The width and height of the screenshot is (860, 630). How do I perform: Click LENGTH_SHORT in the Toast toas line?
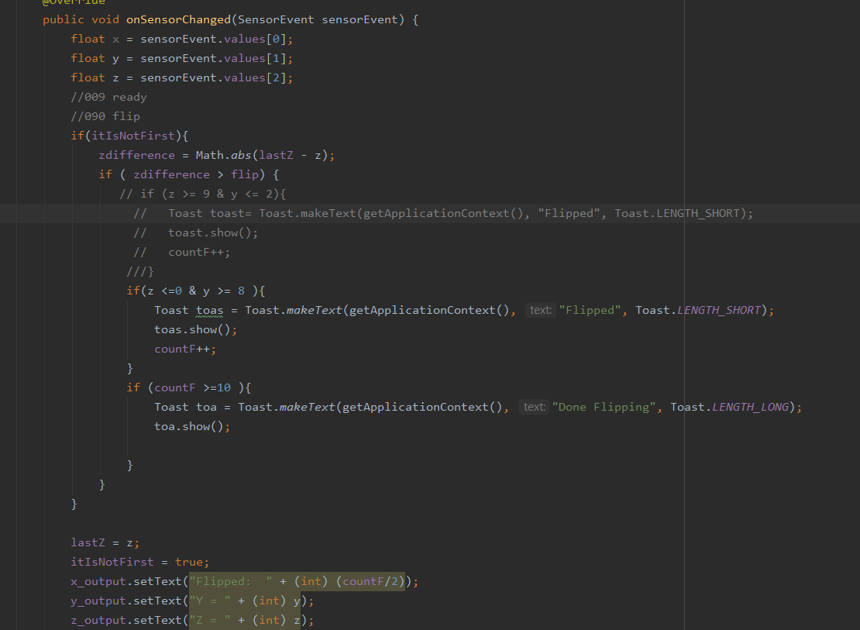click(718, 310)
